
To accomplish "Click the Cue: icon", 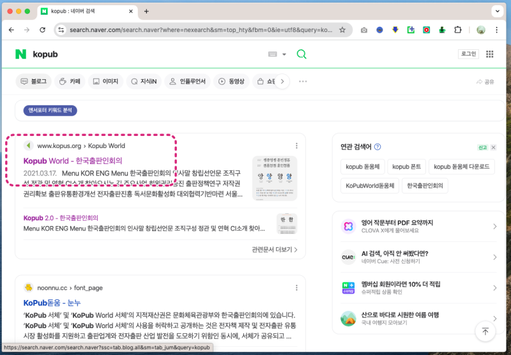I will tap(348, 257).
